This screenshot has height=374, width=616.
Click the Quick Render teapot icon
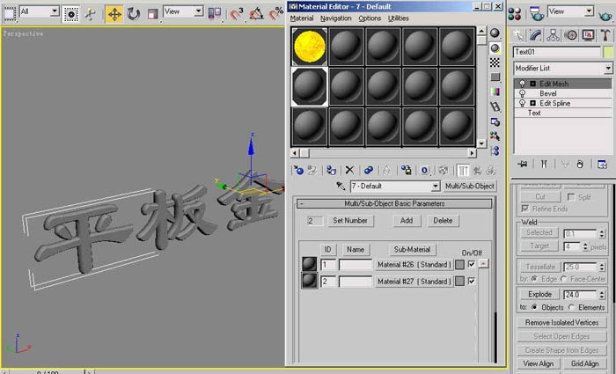pos(605,15)
